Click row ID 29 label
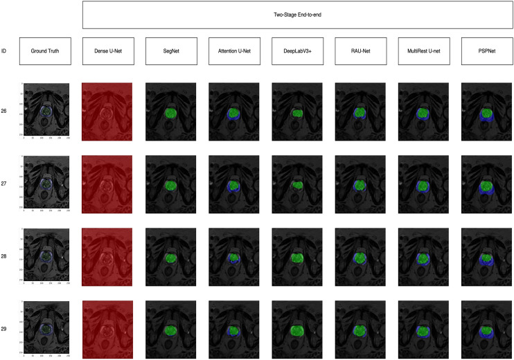Viewport: 514px width, 360px height. [3, 329]
